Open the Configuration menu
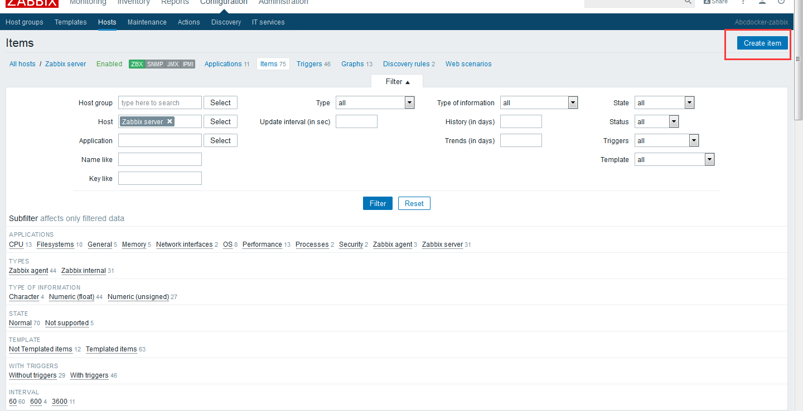The image size is (803, 411). [224, 2]
